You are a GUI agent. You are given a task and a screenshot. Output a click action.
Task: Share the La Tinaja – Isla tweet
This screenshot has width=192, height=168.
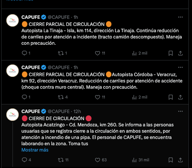(x=180, y=53)
